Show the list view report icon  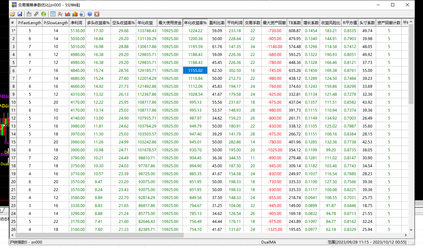click(x=53, y=14)
